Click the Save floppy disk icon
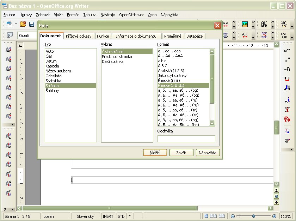Viewport: 296px width, 221px height. coord(32,24)
